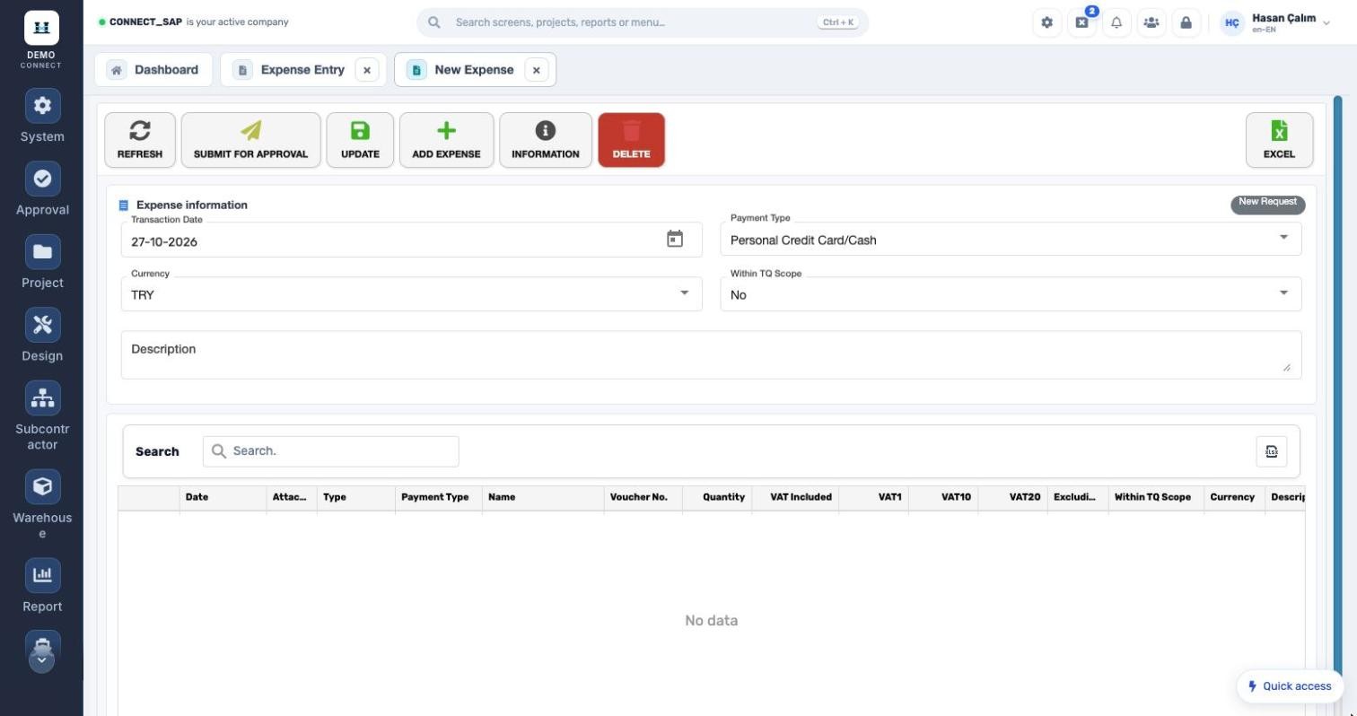Screen dimensions: 1357x716
Task: Close the New Expense tab
Action: click(537, 70)
